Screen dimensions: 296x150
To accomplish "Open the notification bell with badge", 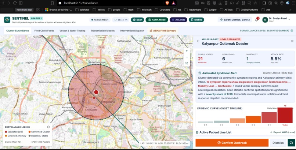I will tap(257, 19).
